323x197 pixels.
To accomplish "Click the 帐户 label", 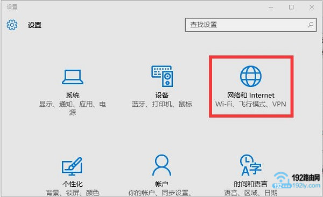I will point(161,184).
